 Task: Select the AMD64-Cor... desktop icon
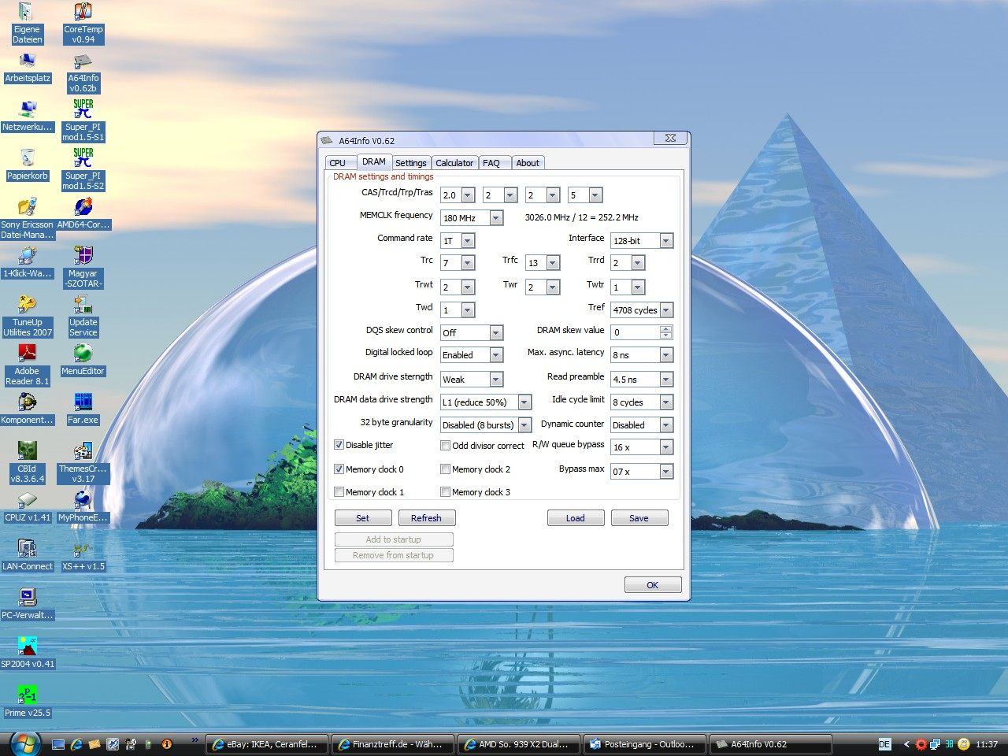pos(83,213)
